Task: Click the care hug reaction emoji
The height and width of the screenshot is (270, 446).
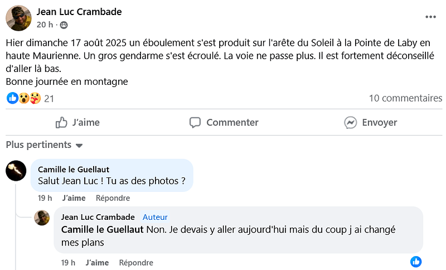Action: 35,98
